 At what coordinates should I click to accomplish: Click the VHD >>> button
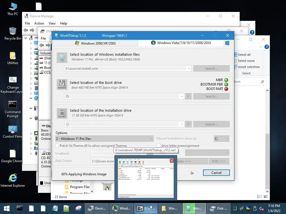219,161
